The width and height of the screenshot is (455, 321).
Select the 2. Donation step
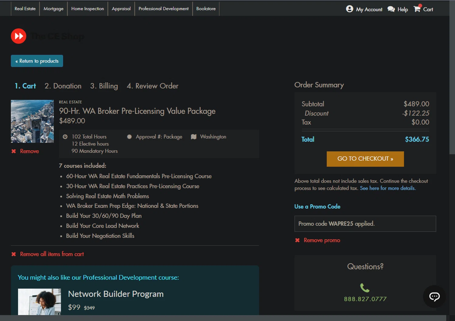63,86
